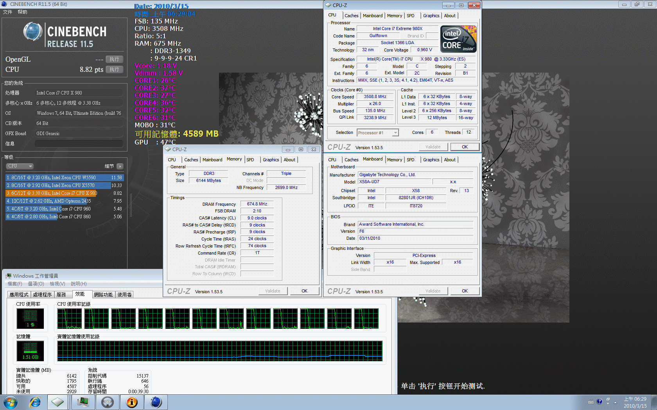
Task: Open the Windows Start orb
Action: (x=11, y=402)
